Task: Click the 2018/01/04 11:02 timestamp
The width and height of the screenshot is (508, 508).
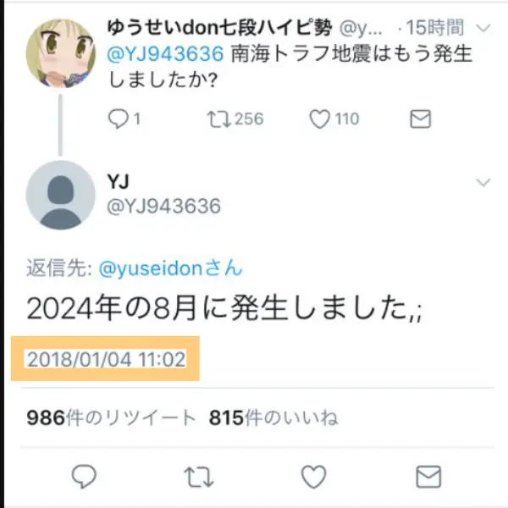Action: pyautogui.click(x=107, y=359)
